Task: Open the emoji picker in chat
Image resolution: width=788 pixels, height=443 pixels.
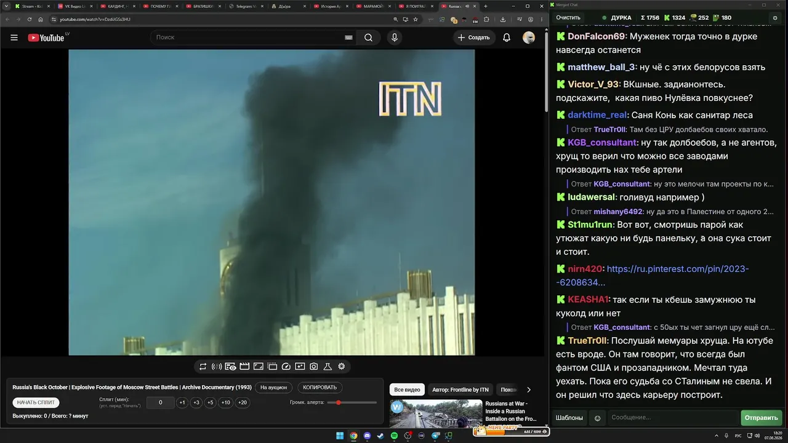Action: pyautogui.click(x=597, y=418)
